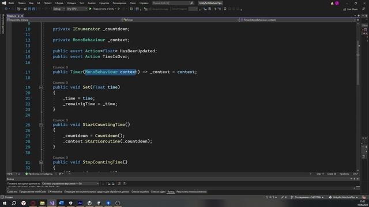Toggle word wrap in Output panel
369x207 pixels.
point(125,183)
